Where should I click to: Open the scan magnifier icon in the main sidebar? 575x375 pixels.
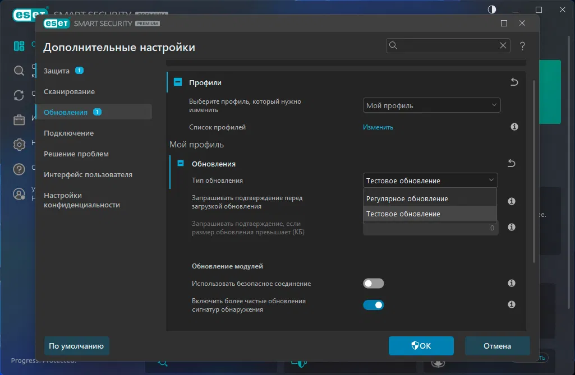pos(19,71)
